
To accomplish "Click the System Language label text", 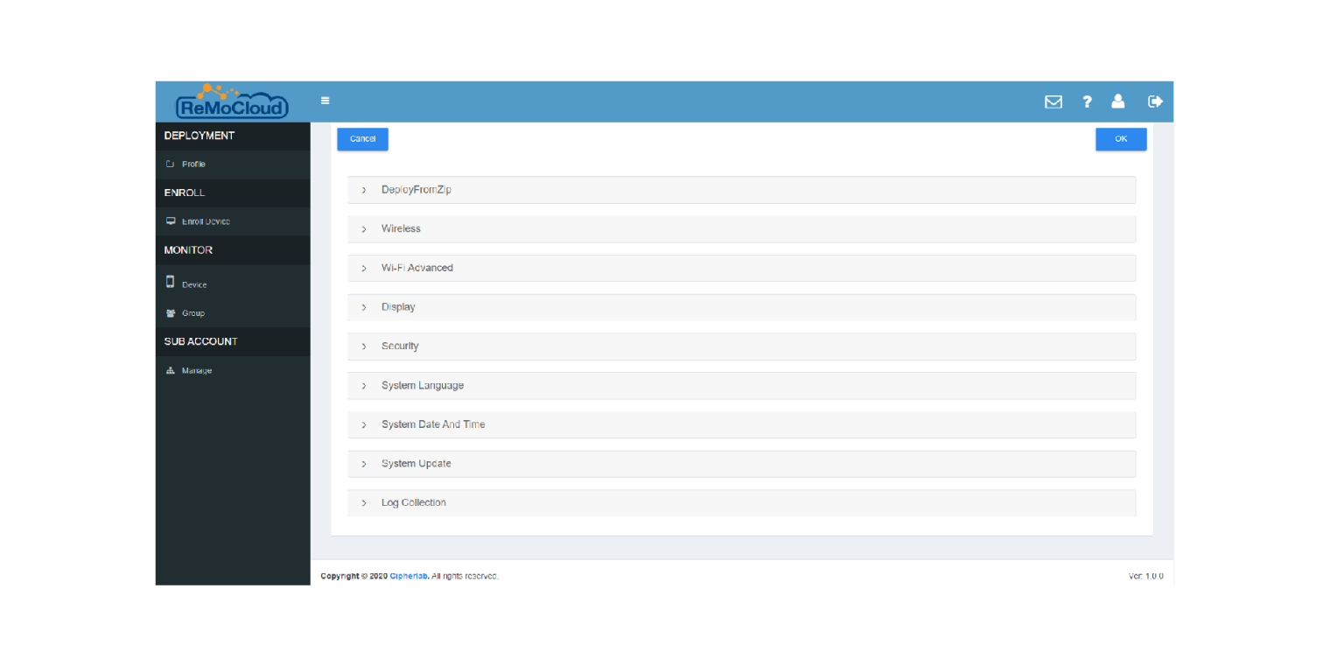I will (423, 385).
